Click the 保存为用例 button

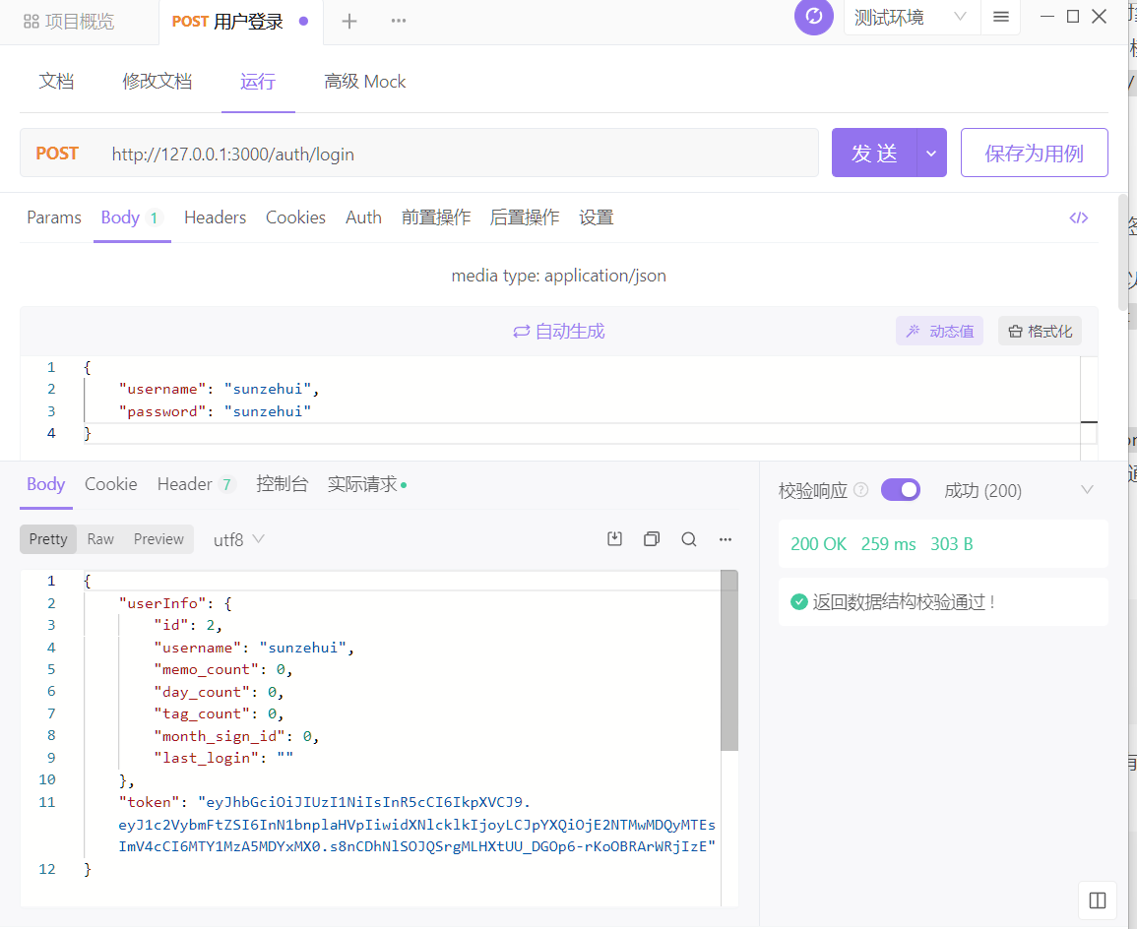pyautogui.click(x=1034, y=154)
